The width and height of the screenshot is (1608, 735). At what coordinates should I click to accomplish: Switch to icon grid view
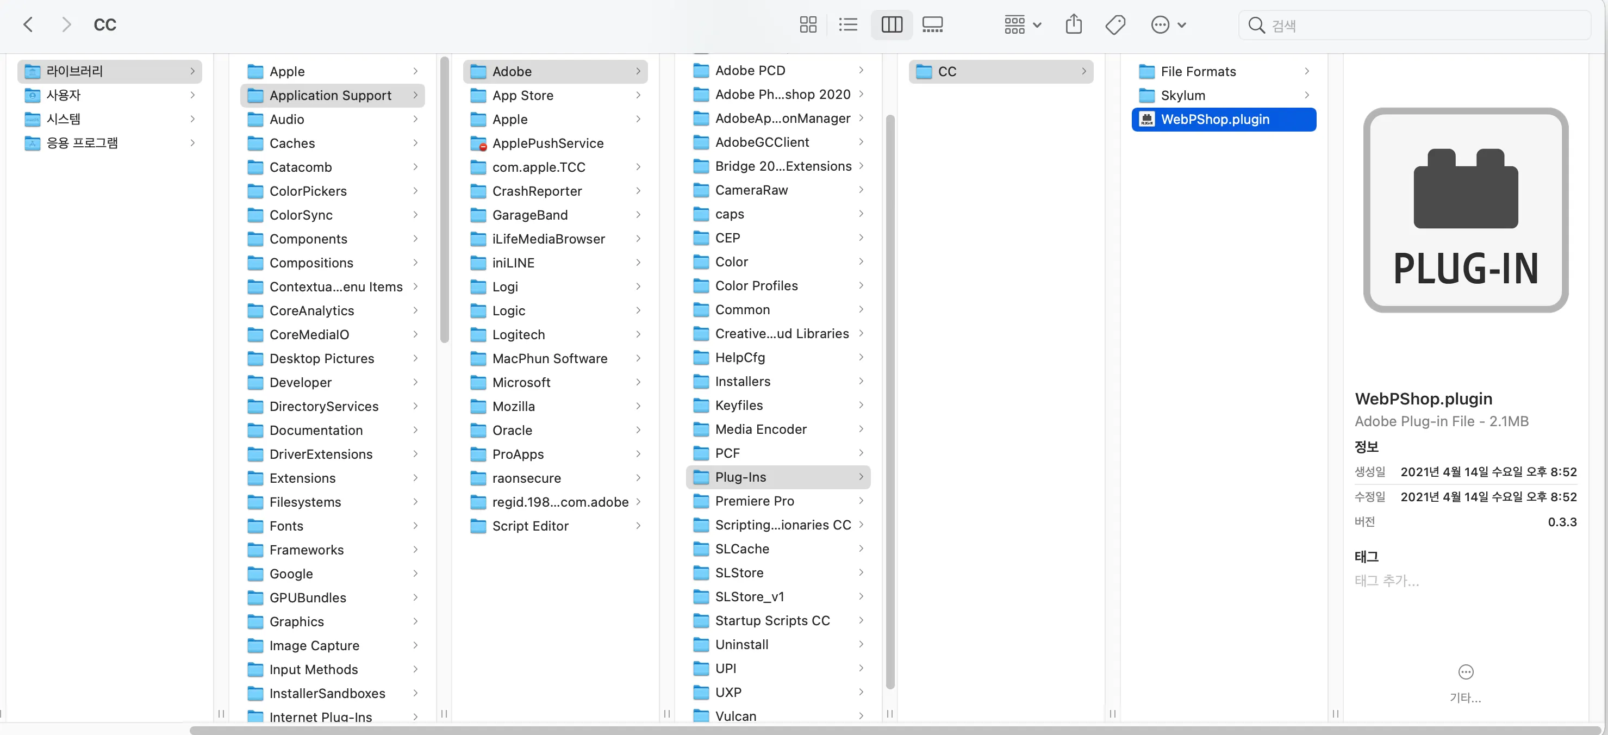coord(808,25)
